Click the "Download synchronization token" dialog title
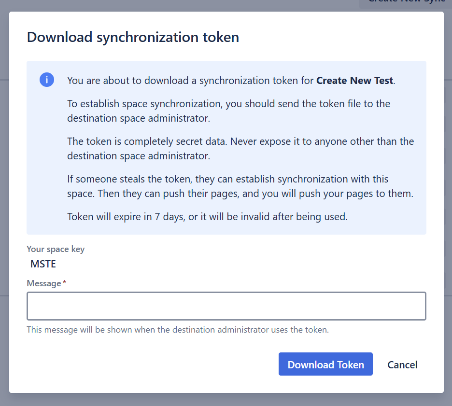452x406 pixels. [133, 37]
